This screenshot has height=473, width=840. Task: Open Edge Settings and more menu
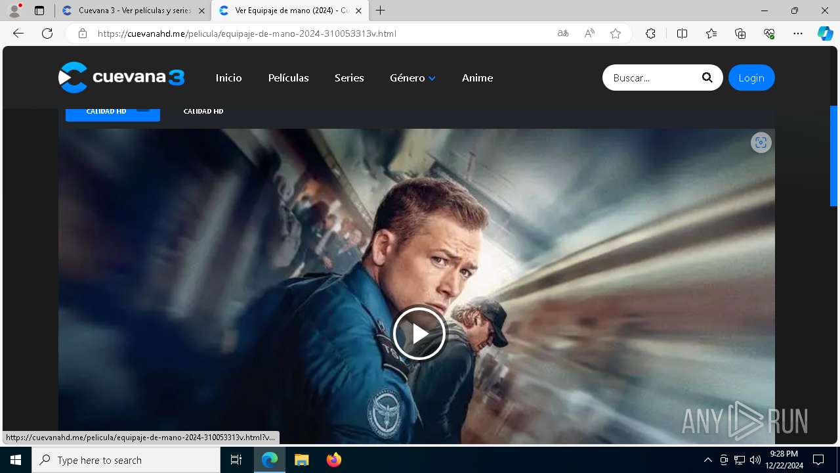coord(798,34)
